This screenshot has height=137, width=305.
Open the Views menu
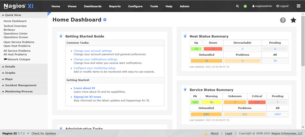pyautogui.click(x=72, y=6)
